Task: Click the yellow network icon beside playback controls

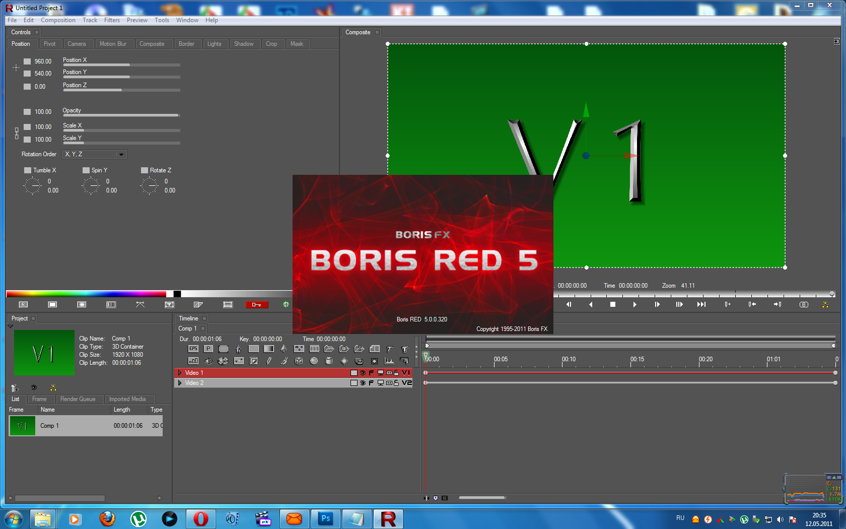Action: click(825, 305)
